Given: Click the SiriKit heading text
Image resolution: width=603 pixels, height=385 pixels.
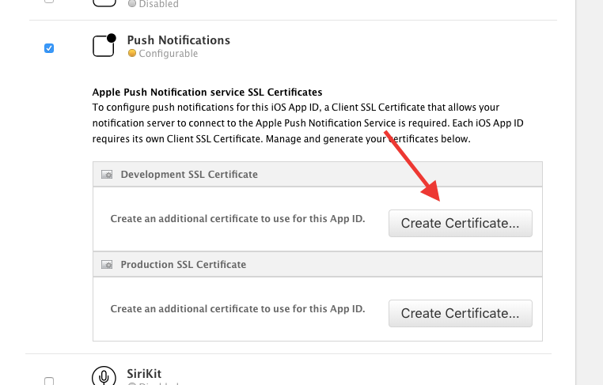Looking at the screenshot, I should [x=144, y=373].
